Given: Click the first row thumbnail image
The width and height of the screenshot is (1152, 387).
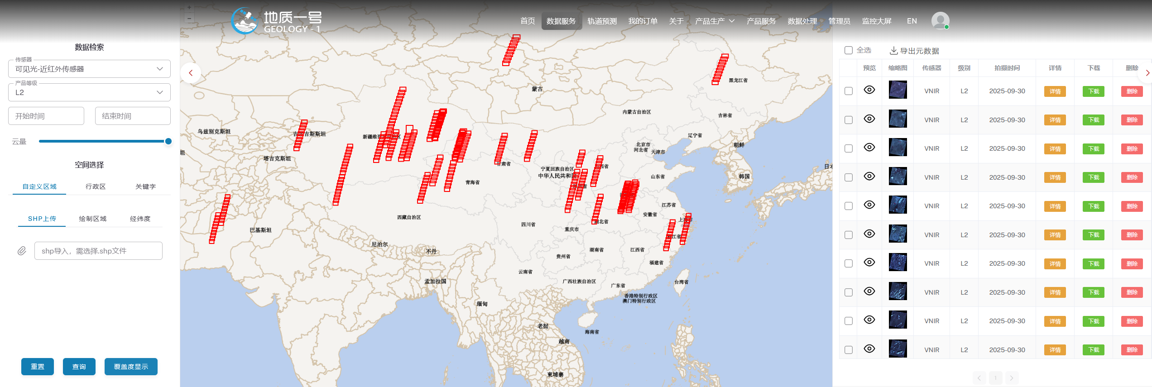Looking at the screenshot, I should tap(898, 90).
